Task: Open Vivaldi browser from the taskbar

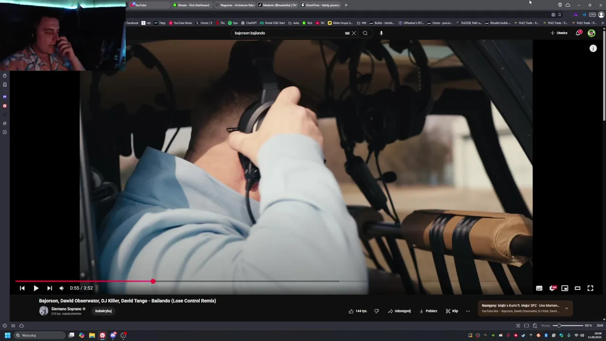Action: pos(102,335)
